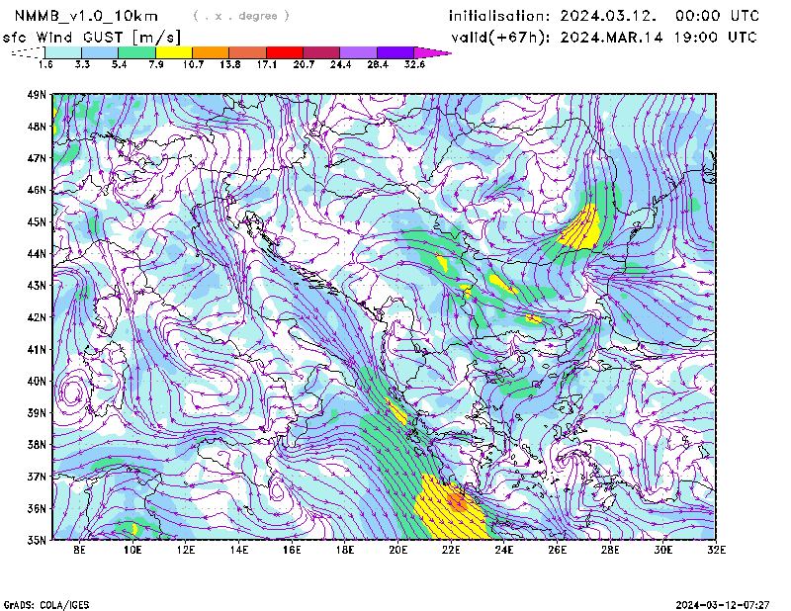Click the 49N latitude axis label

click(38, 95)
